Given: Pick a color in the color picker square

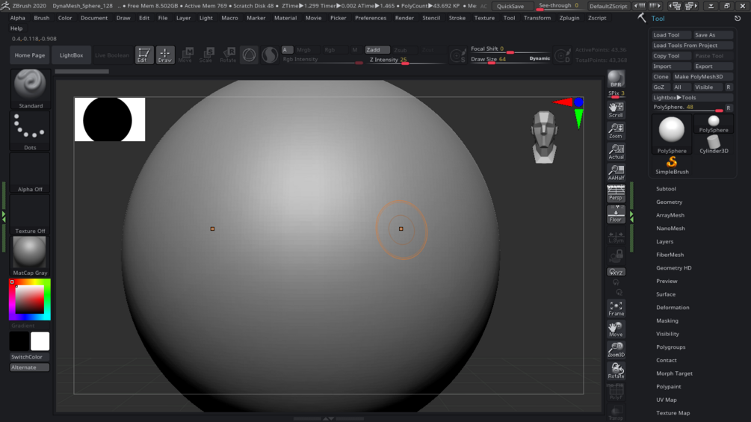Looking at the screenshot, I should click(30, 300).
